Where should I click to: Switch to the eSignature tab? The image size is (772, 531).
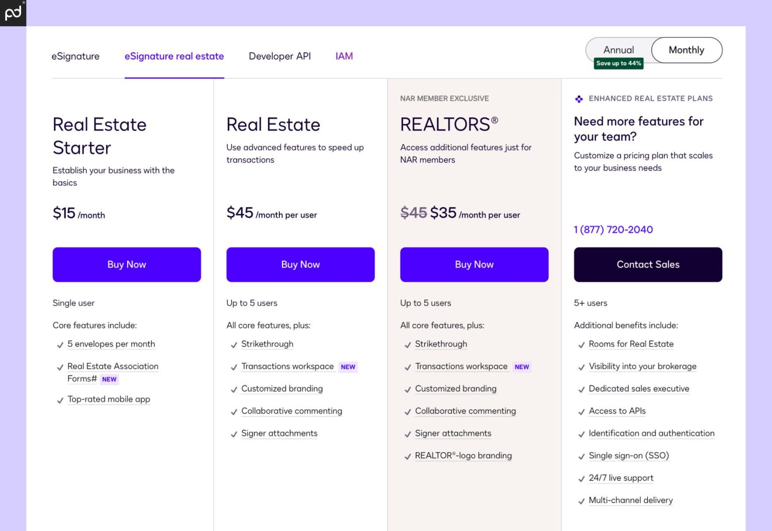tap(75, 56)
